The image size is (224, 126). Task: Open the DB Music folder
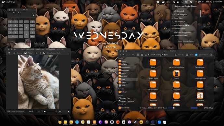coord(200,86)
